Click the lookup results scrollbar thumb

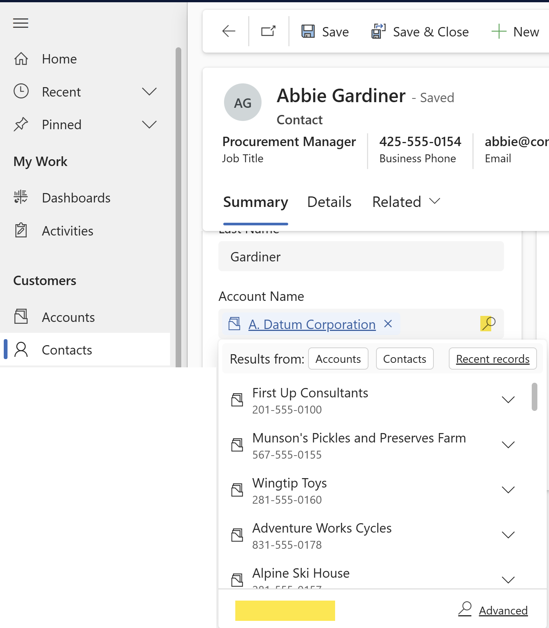(534, 397)
